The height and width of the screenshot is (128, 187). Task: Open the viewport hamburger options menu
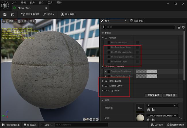coord(4,21)
